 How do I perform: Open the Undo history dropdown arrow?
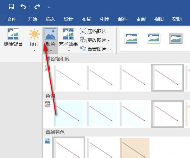pos(29,6)
